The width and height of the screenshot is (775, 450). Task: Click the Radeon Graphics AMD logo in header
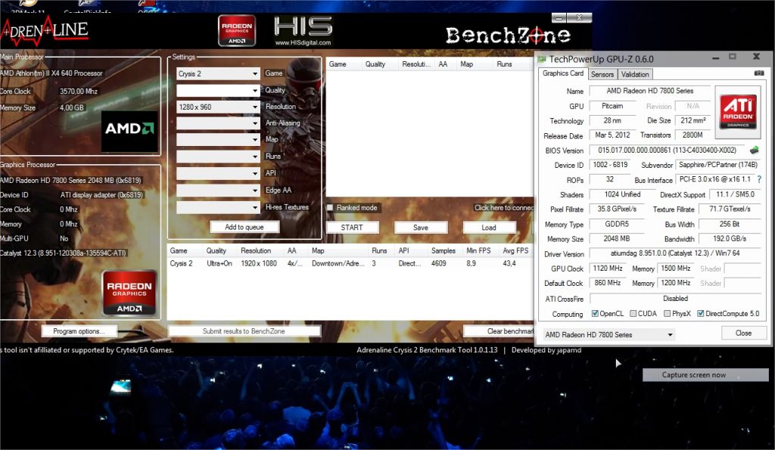tap(237, 30)
